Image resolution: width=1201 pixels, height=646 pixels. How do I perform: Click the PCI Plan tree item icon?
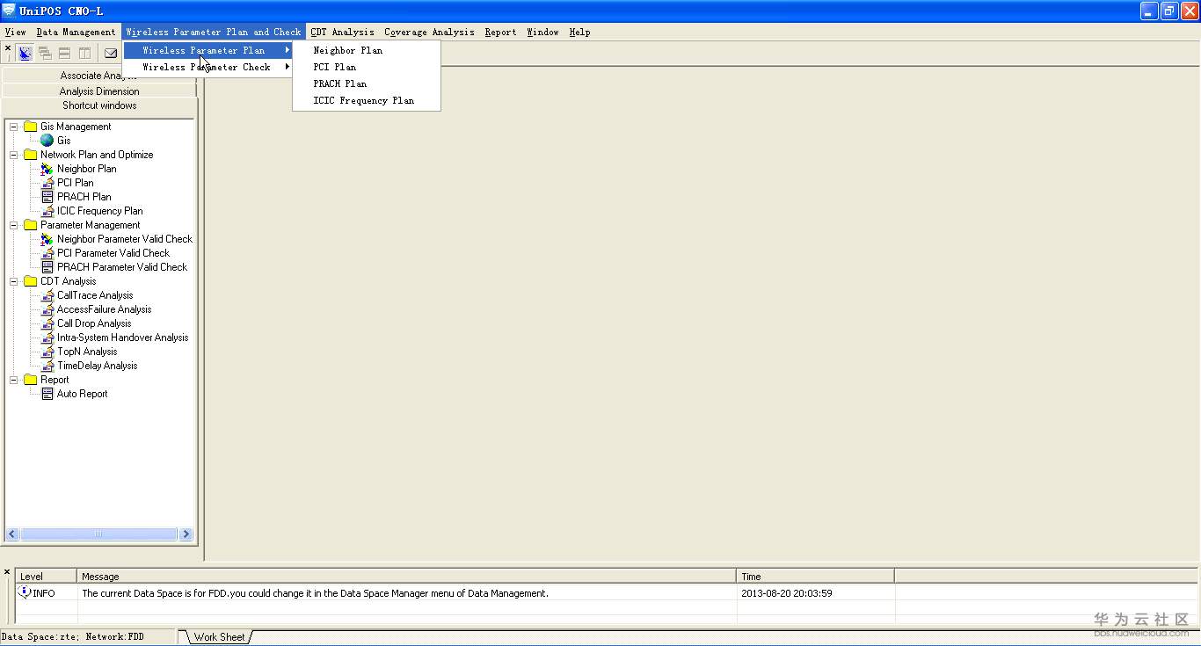click(x=47, y=183)
